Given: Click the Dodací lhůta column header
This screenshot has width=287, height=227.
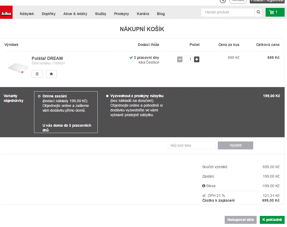Looking at the screenshot, I should [x=148, y=45].
